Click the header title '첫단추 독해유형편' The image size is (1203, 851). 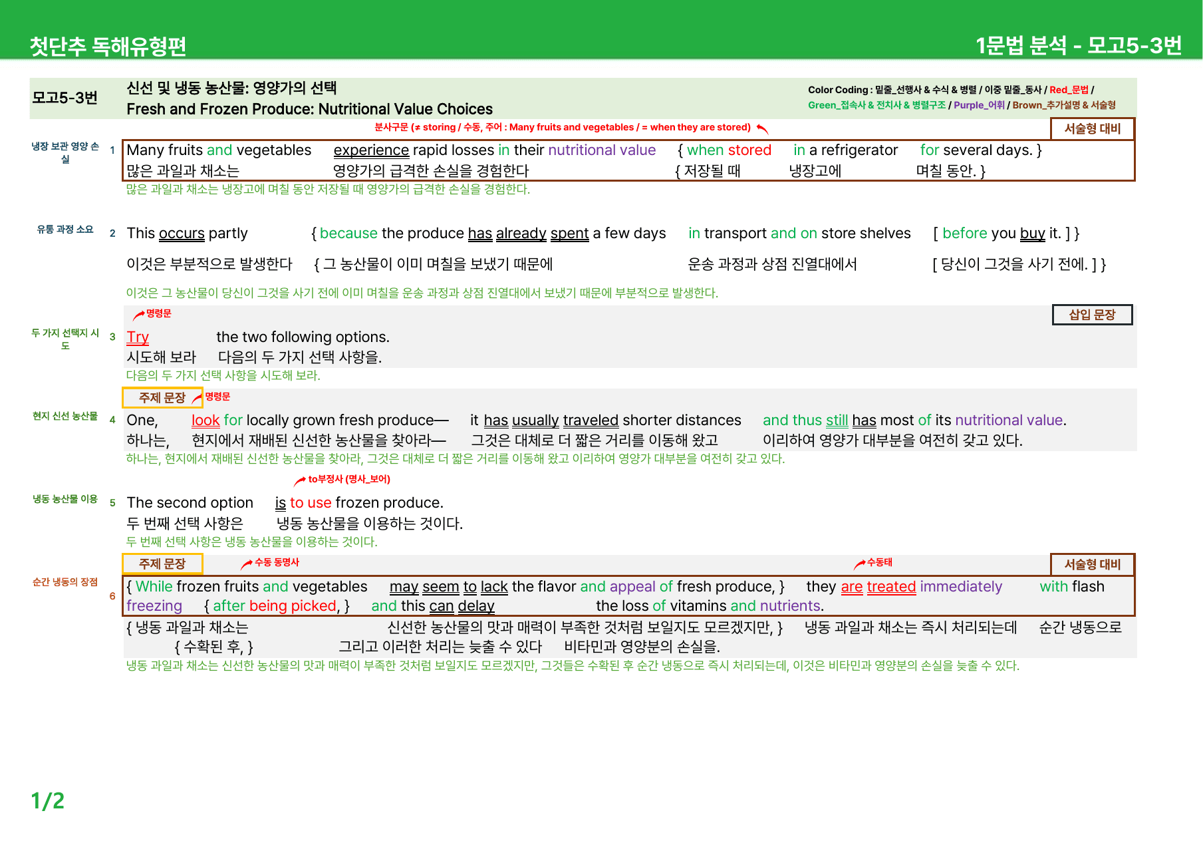coord(108,46)
